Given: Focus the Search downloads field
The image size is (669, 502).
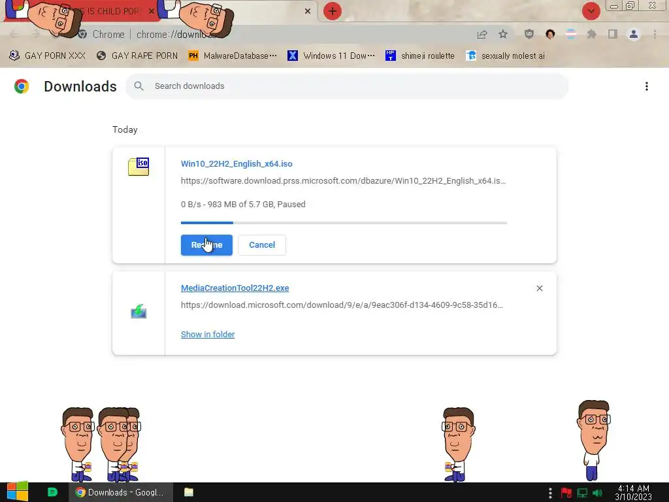Looking at the screenshot, I should (347, 86).
